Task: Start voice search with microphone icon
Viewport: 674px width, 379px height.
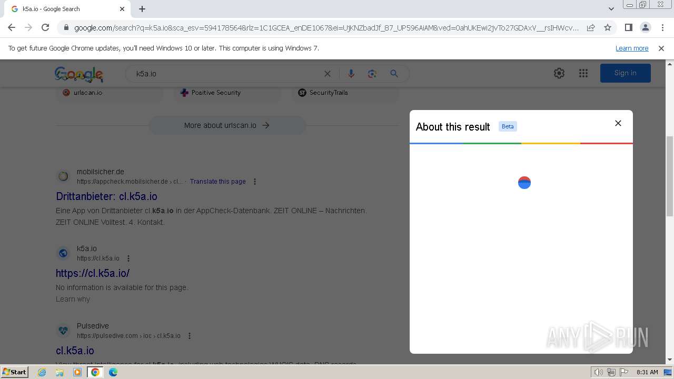Action: coord(351,74)
